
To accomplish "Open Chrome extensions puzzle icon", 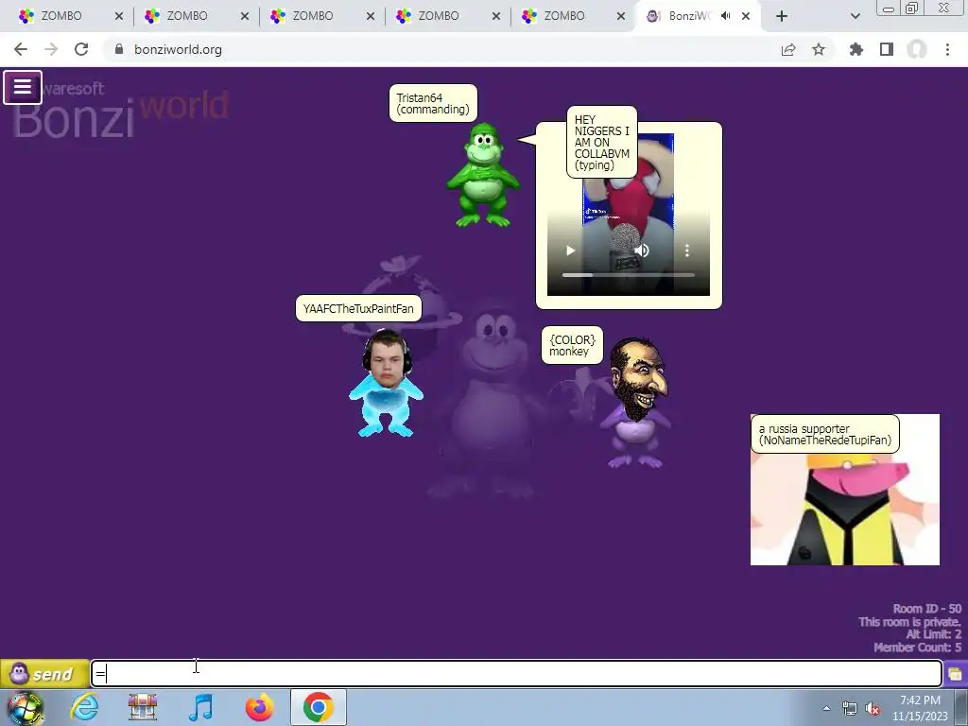I will point(856,49).
